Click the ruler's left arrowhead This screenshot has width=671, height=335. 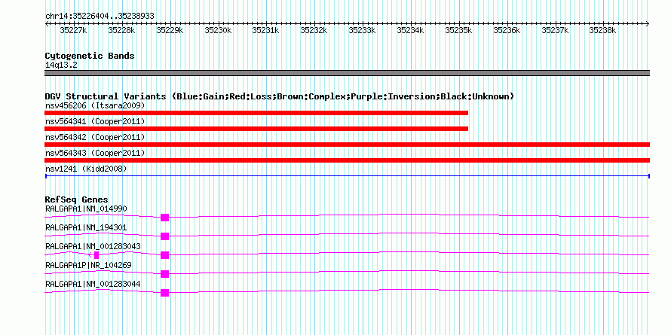pyautogui.click(x=47, y=24)
